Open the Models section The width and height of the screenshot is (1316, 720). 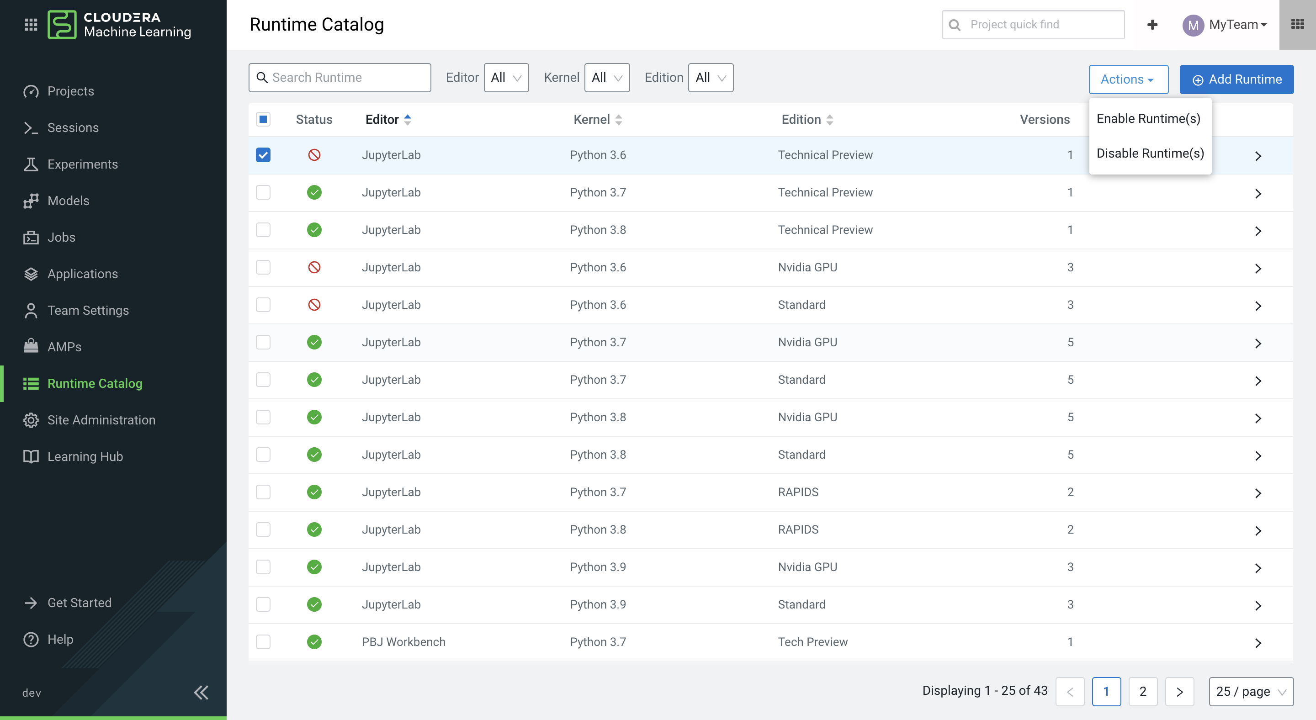pyautogui.click(x=69, y=200)
